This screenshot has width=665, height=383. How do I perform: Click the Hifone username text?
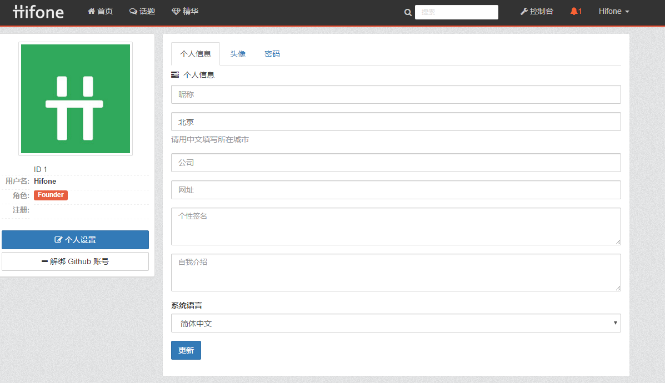coord(45,182)
